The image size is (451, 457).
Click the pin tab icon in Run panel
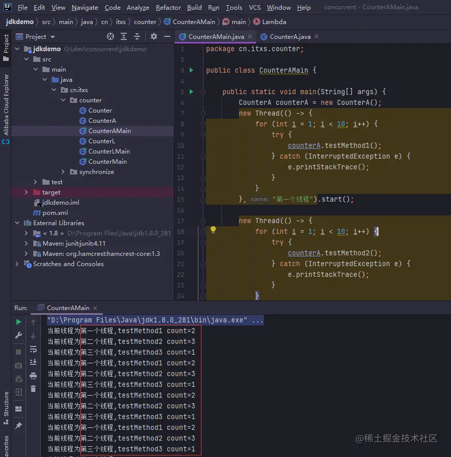[18, 425]
